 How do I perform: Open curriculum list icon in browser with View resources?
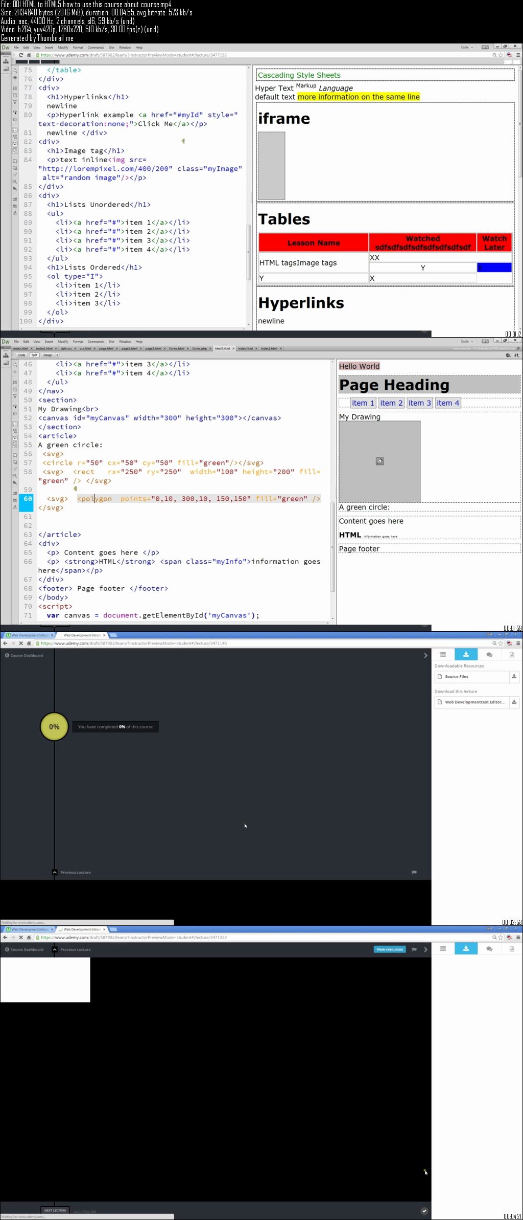click(443, 949)
